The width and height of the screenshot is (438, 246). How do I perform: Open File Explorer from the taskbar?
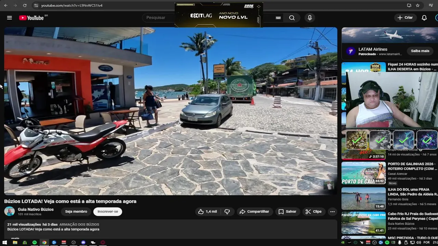click(15, 243)
